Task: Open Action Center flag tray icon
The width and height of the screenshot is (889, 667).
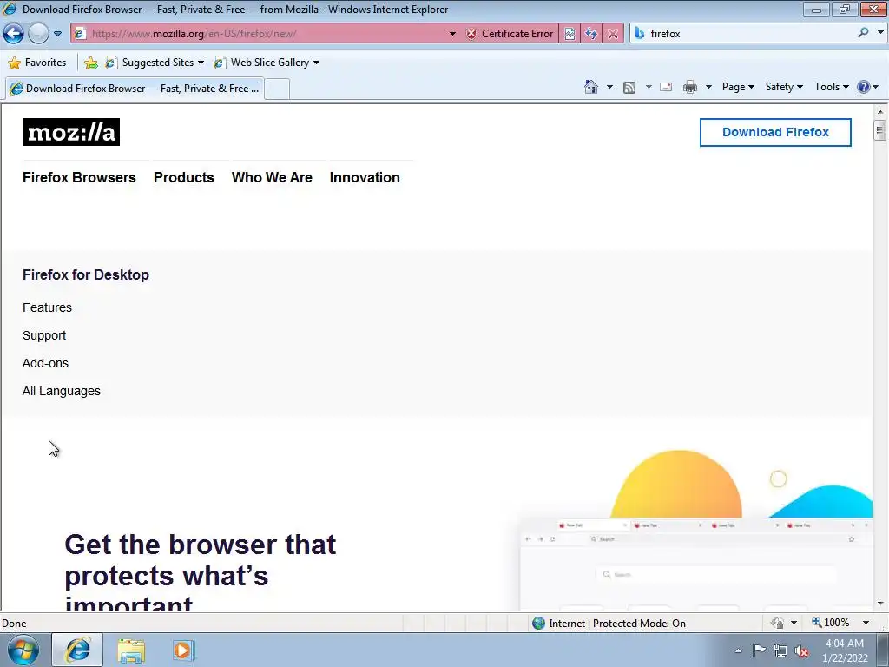Action: click(759, 650)
